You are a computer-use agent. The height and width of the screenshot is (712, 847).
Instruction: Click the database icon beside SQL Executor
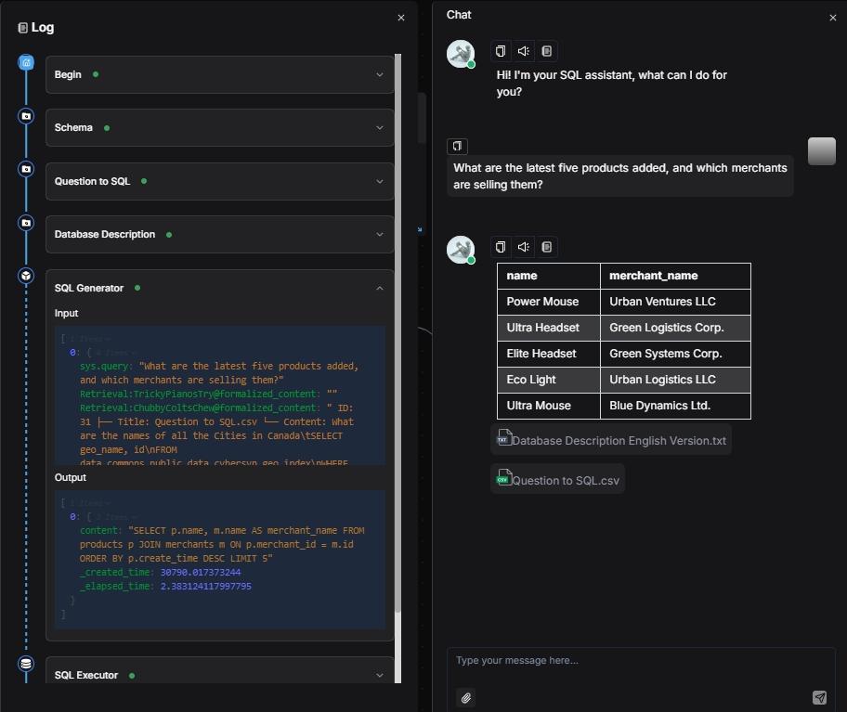click(x=26, y=663)
